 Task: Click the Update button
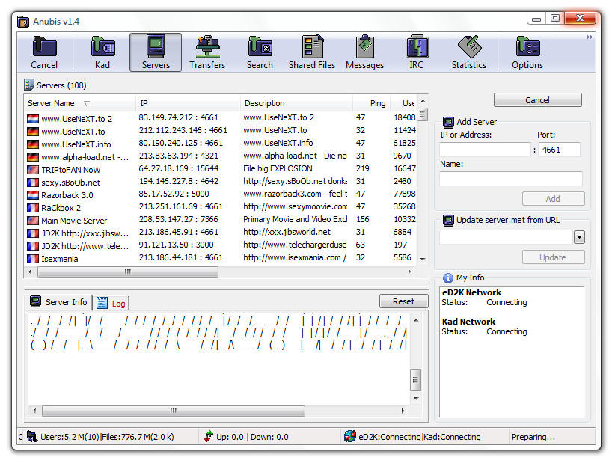click(553, 257)
